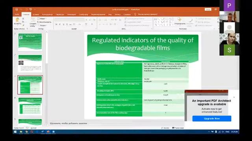Click the clear formatting icon

coord(94,20)
